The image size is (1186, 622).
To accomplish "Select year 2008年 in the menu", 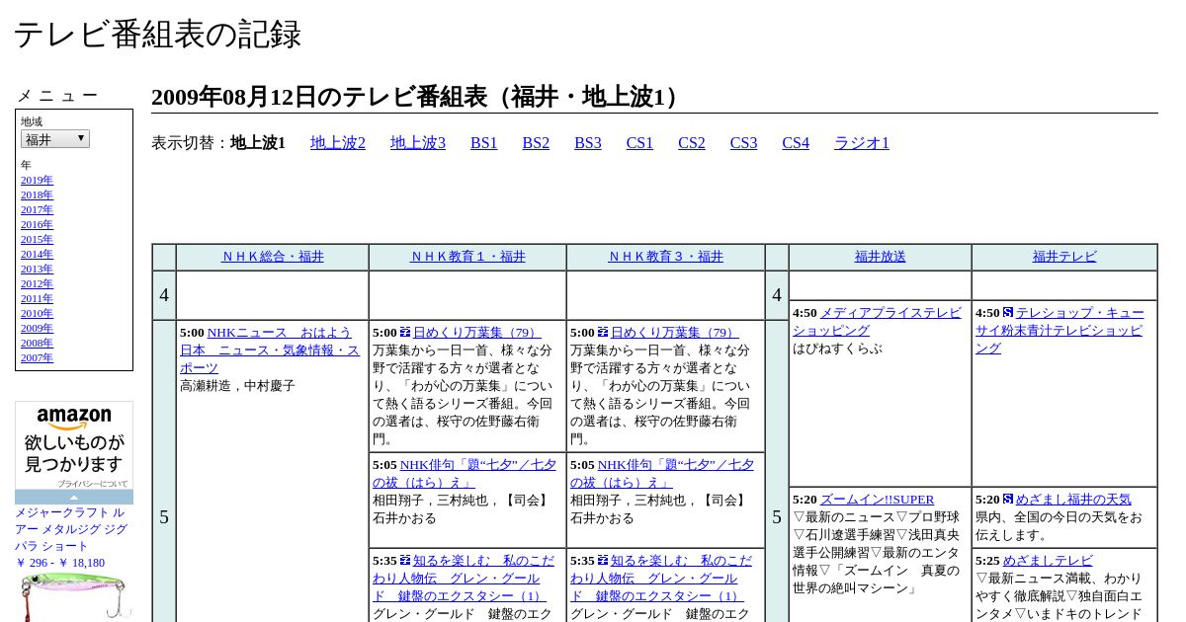I will tap(37, 344).
